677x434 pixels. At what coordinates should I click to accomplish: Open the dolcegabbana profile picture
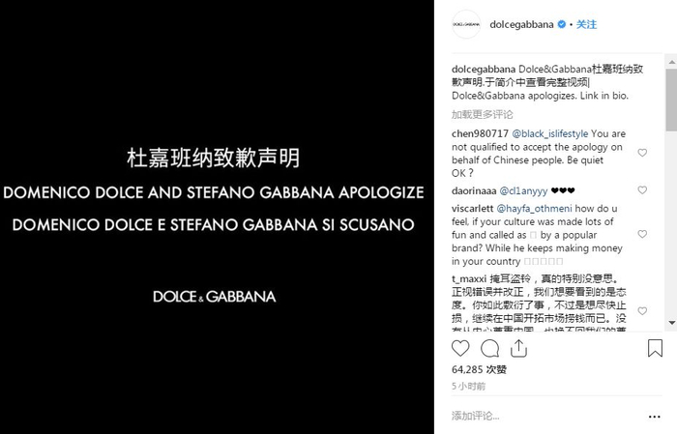(x=466, y=24)
